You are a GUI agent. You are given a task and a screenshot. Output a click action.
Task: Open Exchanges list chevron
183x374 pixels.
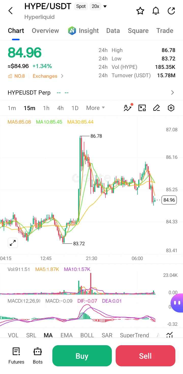tap(62, 76)
